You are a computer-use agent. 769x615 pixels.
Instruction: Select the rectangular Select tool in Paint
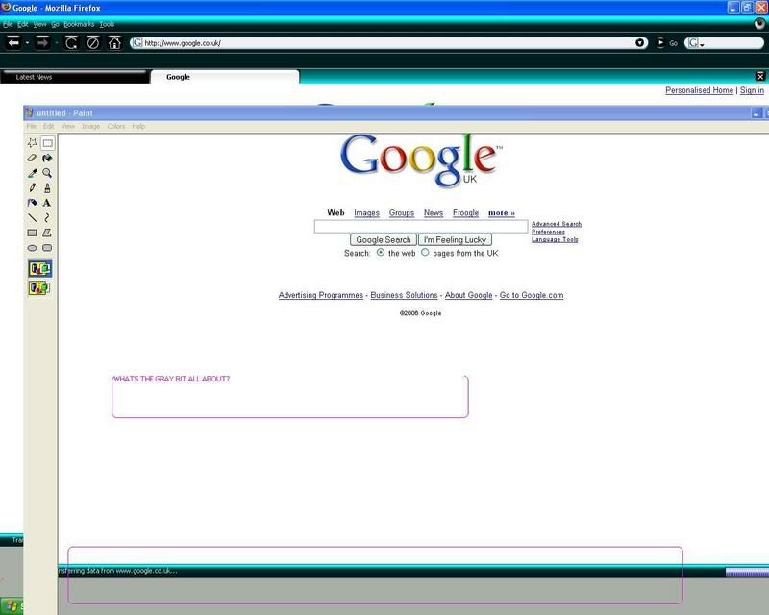click(47, 143)
